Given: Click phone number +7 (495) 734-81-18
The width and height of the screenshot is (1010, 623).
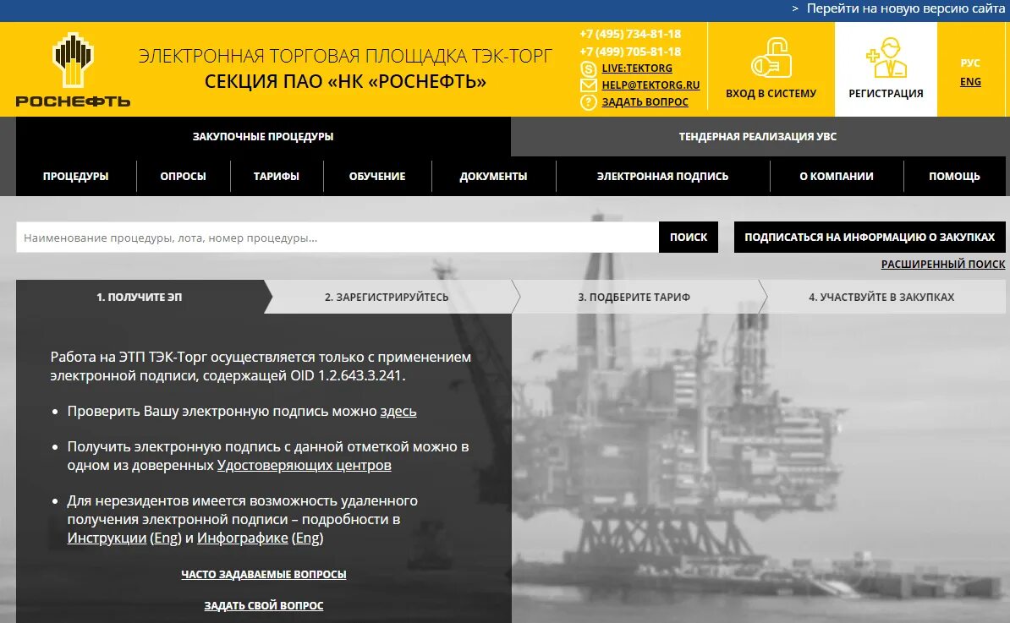Looking at the screenshot, I should click(630, 34).
